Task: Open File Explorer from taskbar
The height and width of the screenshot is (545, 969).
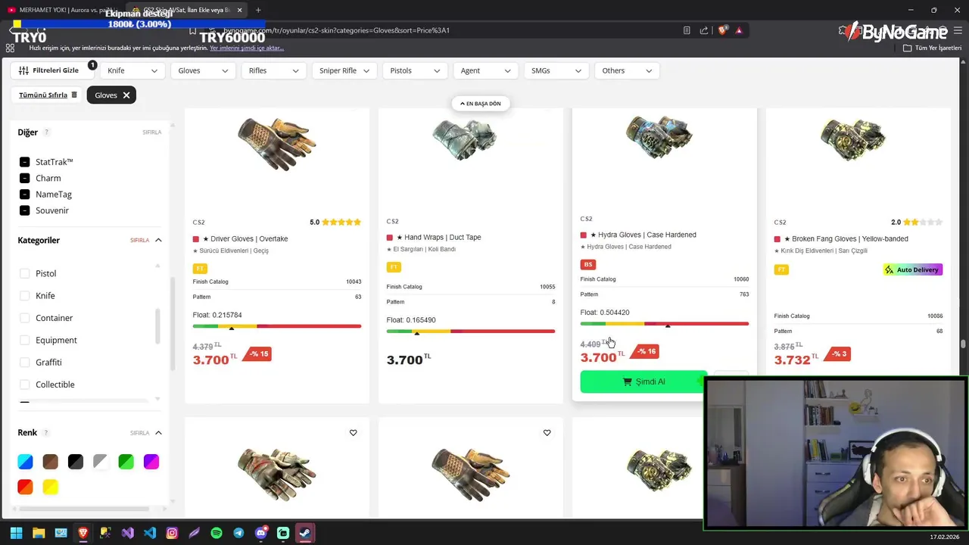Action: coord(39,533)
